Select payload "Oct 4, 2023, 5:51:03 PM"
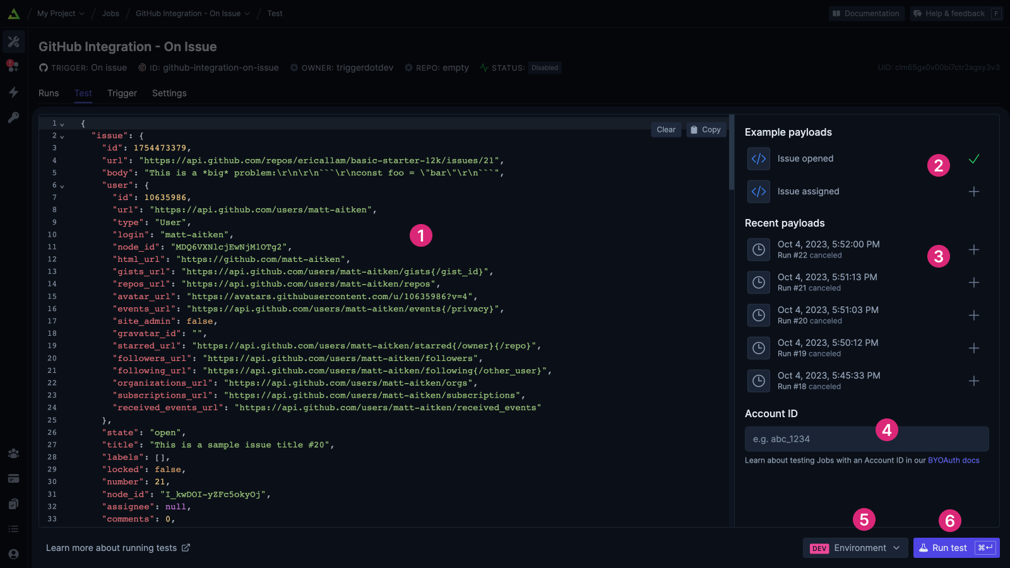The width and height of the screenshot is (1010, 568). point(828,310)
